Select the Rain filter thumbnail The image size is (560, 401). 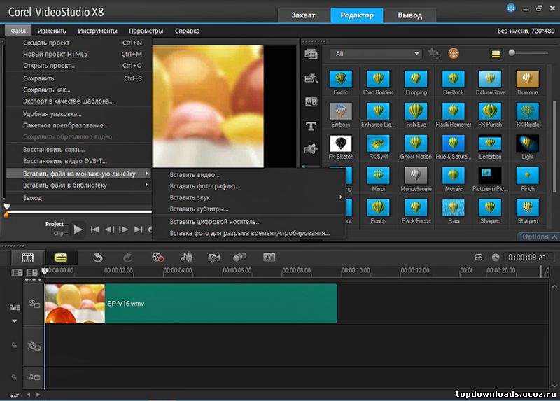pyautogui.click(x=453, y=207)
